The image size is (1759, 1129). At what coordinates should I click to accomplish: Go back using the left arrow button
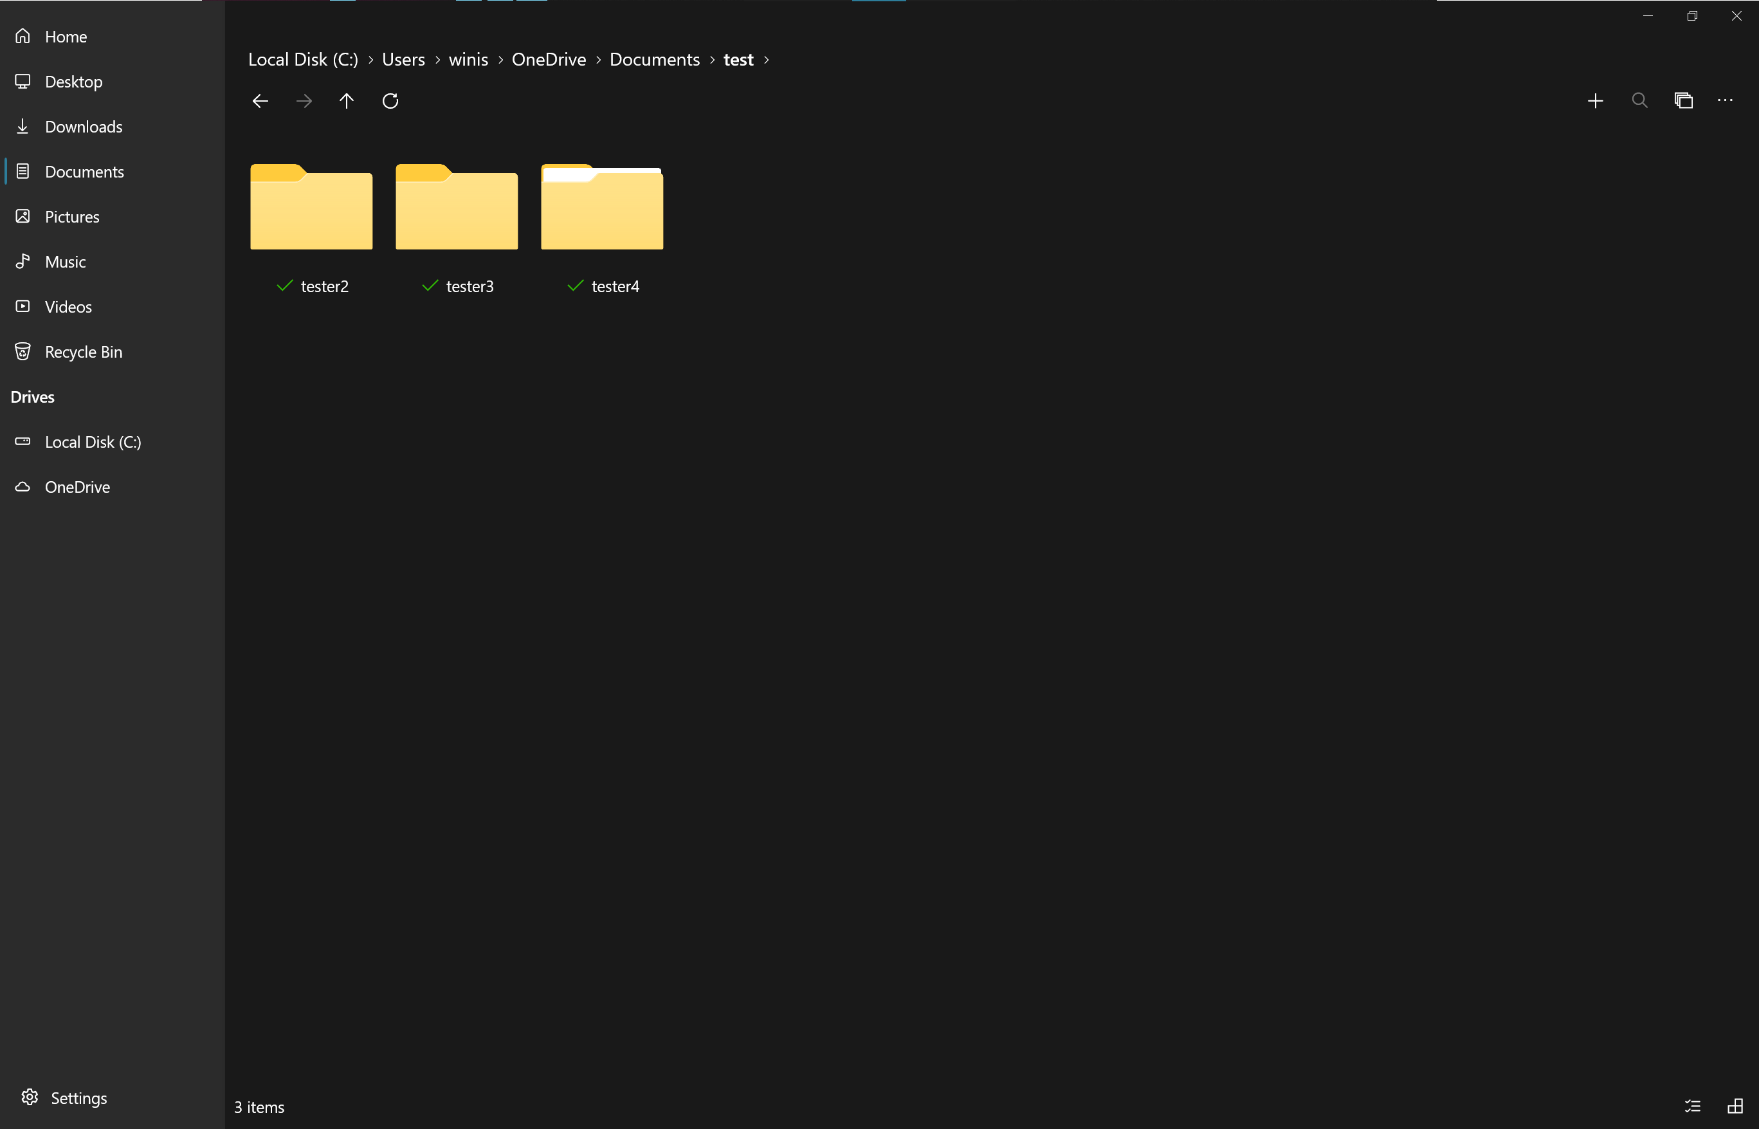click(260, 101)
